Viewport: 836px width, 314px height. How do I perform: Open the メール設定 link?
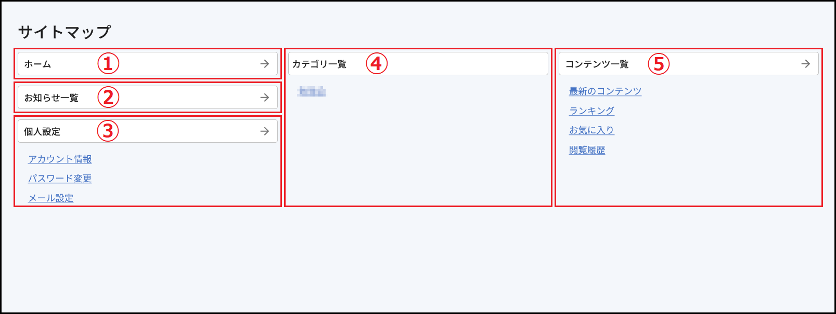click(51, 198)
